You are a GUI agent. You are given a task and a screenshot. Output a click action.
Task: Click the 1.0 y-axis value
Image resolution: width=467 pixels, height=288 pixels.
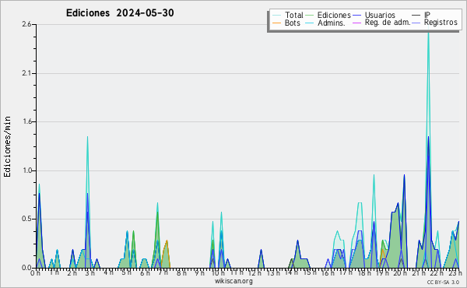coord(26,170)
